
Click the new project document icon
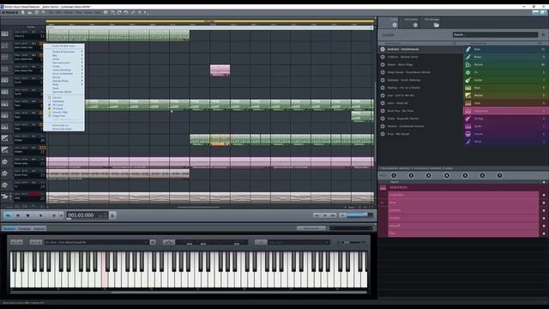pos(23,12)
